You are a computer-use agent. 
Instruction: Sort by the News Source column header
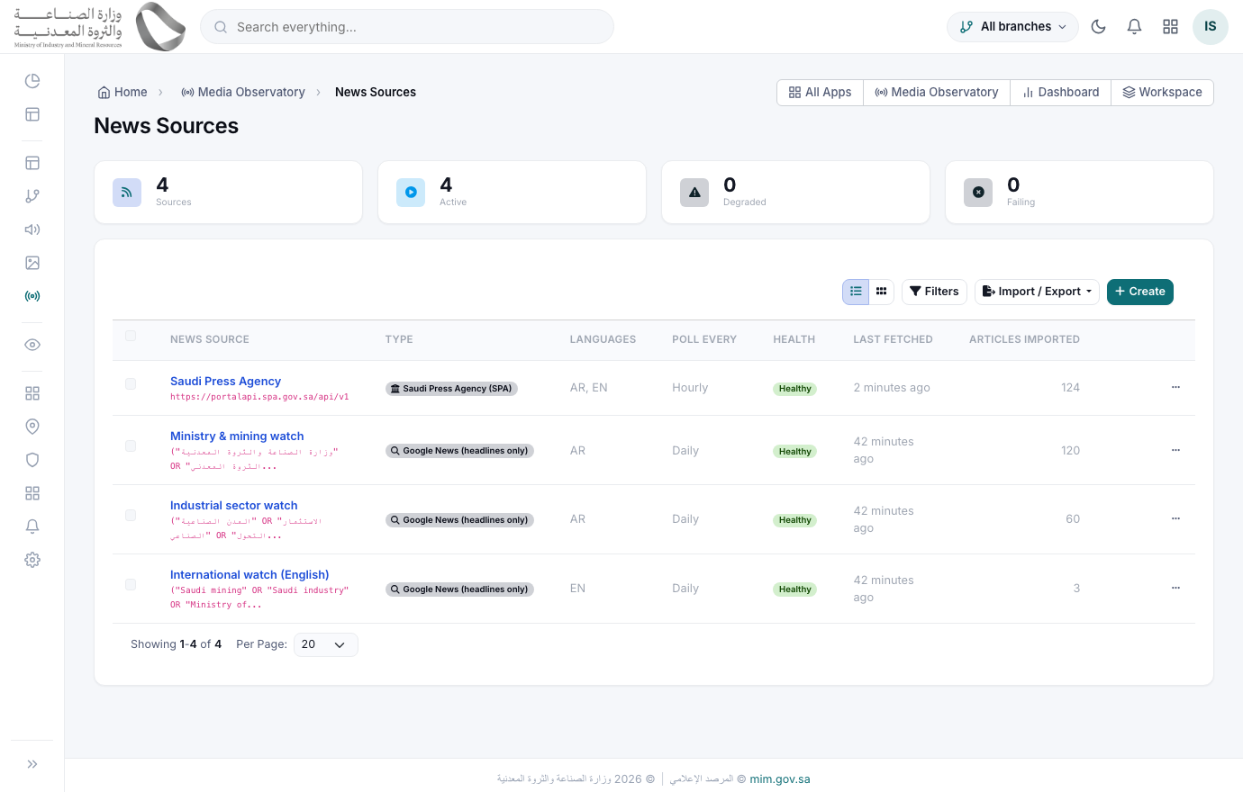coord(210,339)
